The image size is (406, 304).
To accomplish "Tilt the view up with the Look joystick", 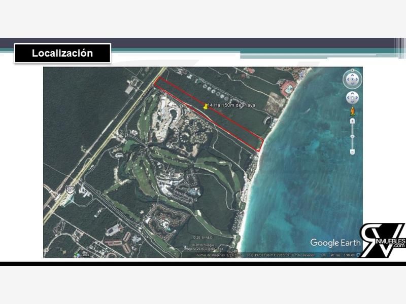I will [x=352, y=75].
